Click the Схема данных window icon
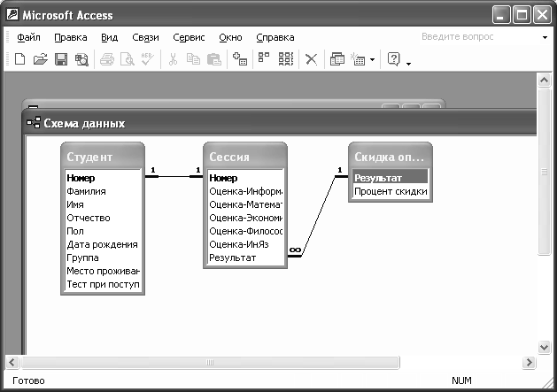This screenshot has width=557, height=392. pyautogui.click(x=34, y=123)
